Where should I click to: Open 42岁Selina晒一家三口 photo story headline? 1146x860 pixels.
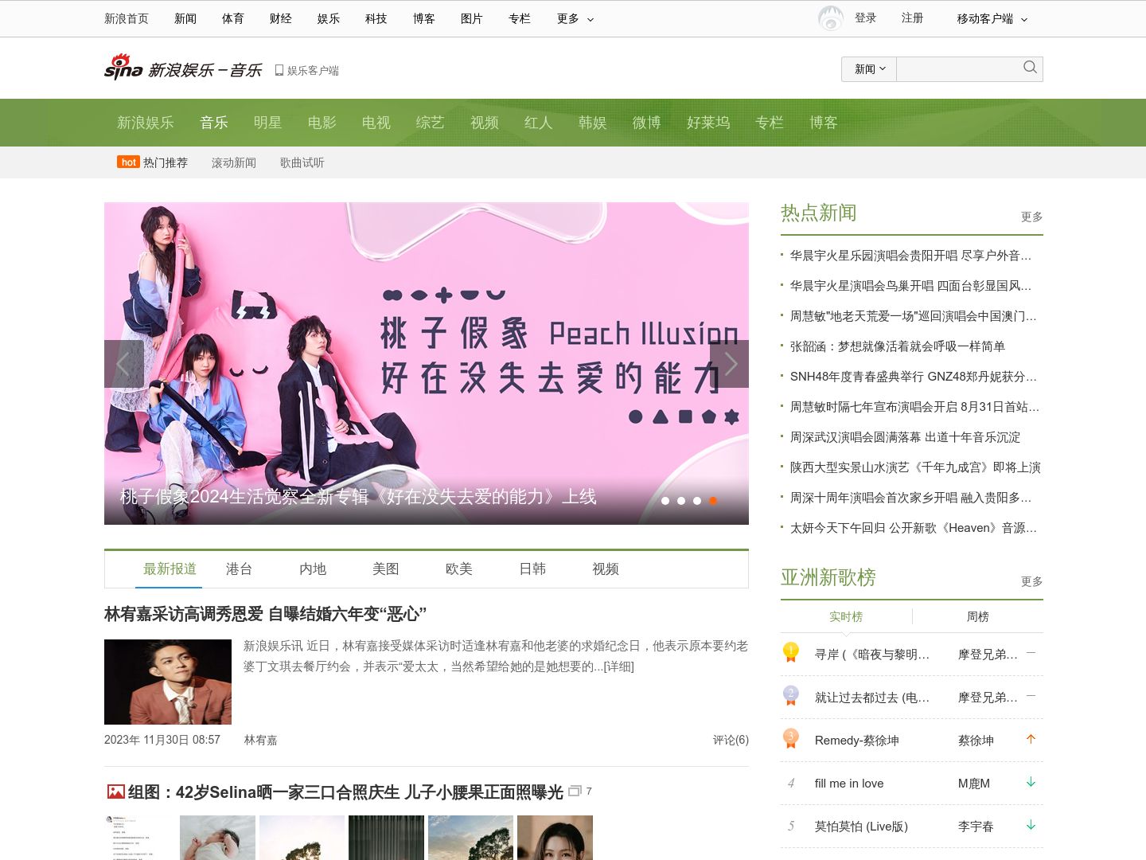tap(345, 792)
